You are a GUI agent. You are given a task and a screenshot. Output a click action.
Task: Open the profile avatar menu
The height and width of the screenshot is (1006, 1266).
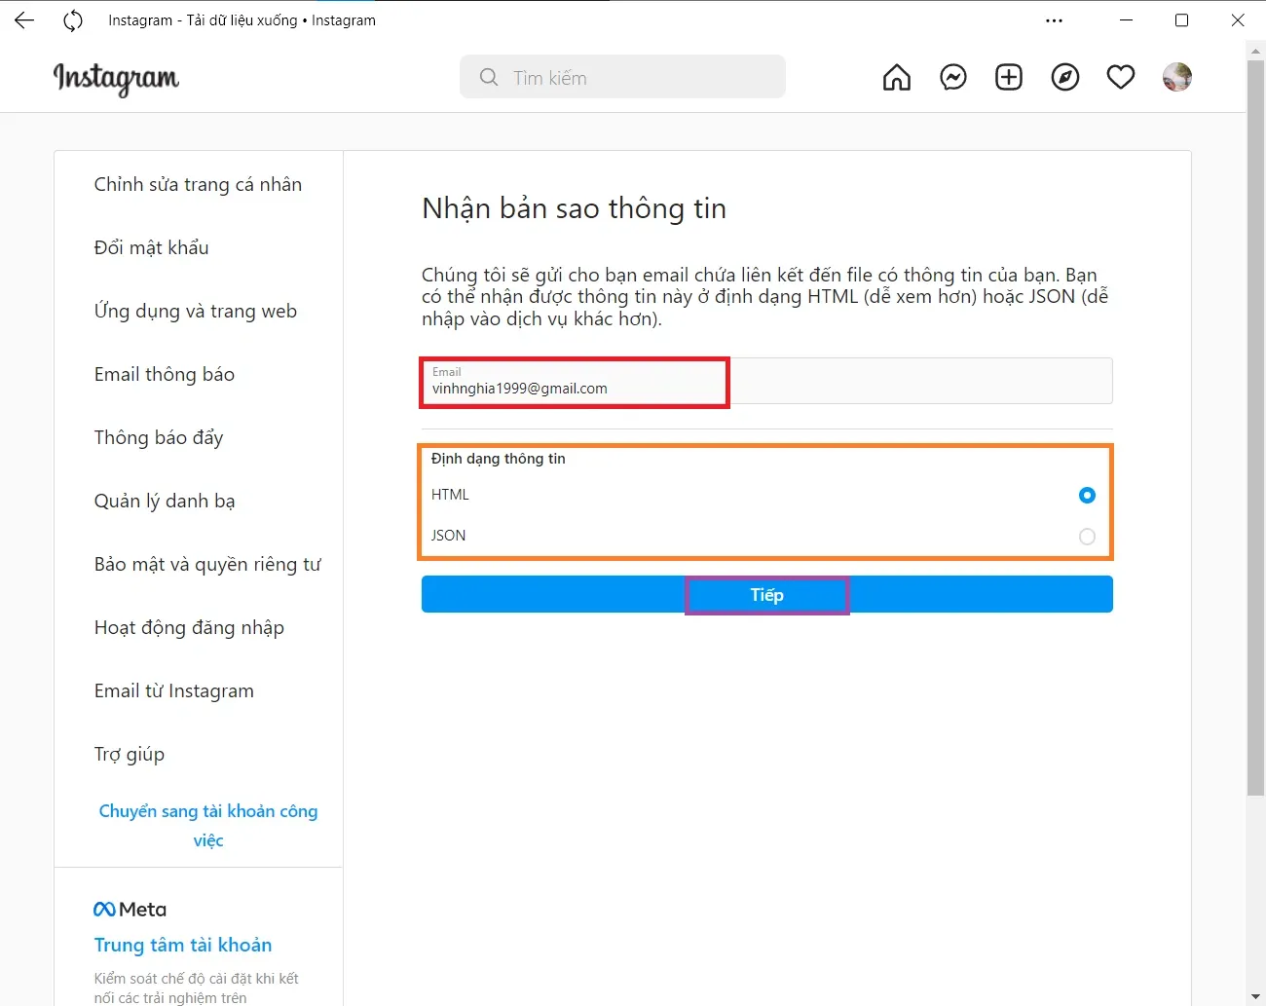1177,78
